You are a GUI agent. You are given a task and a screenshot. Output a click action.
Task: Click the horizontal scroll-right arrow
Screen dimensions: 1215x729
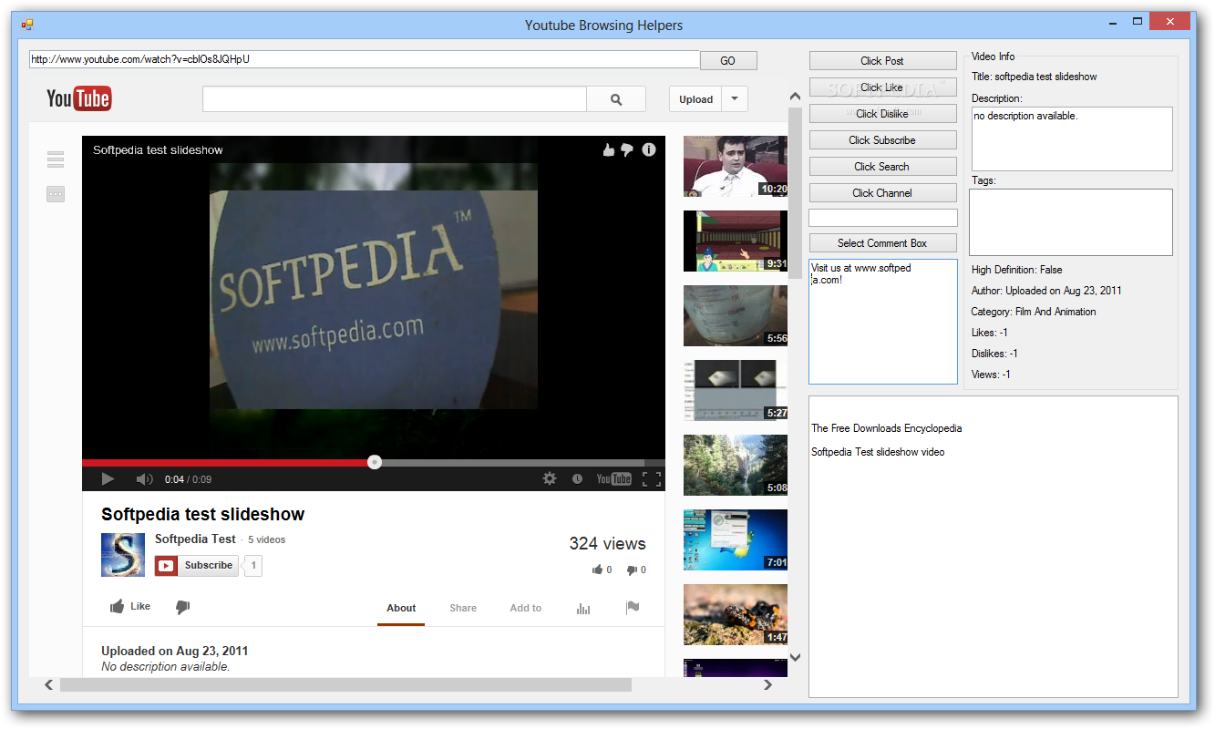pos(768,684)
